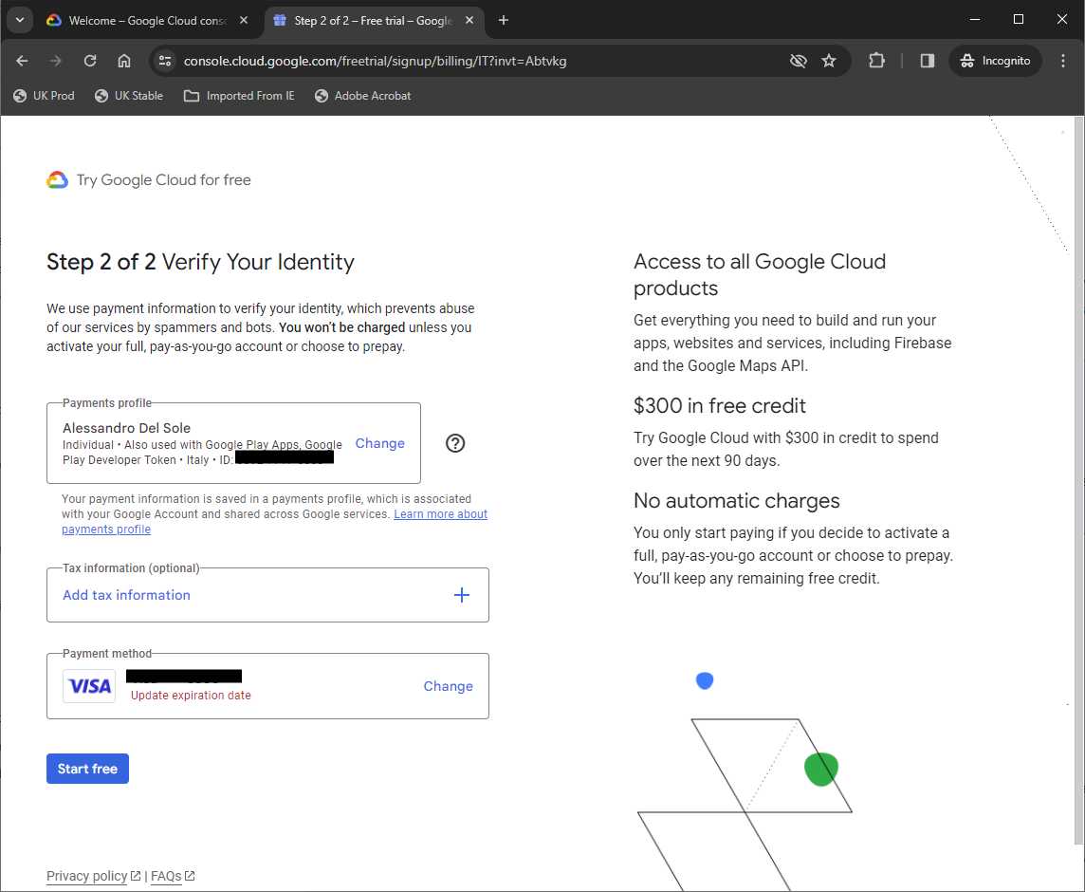Open the Adobe Acrobat bookmark
Viewport: 1085px width, 892px height.
point(364,95)
